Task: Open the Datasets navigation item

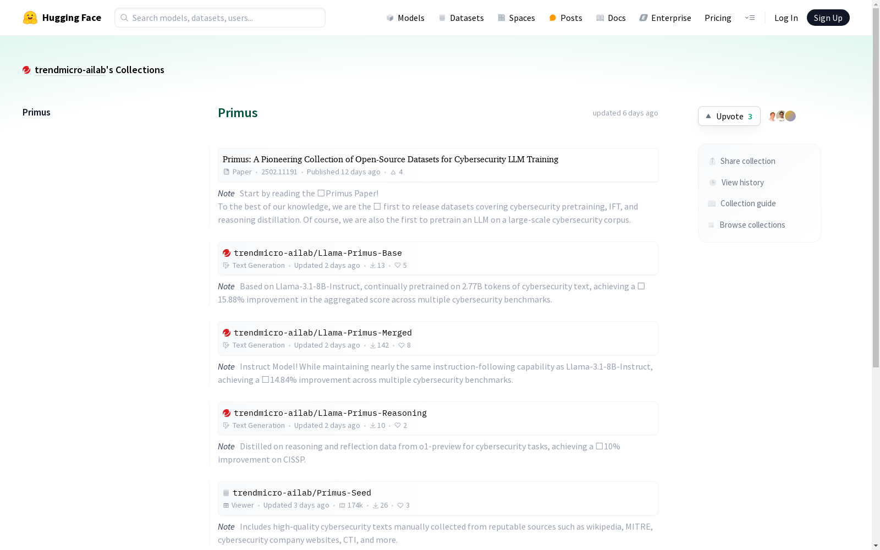Action: coord(461,18)
